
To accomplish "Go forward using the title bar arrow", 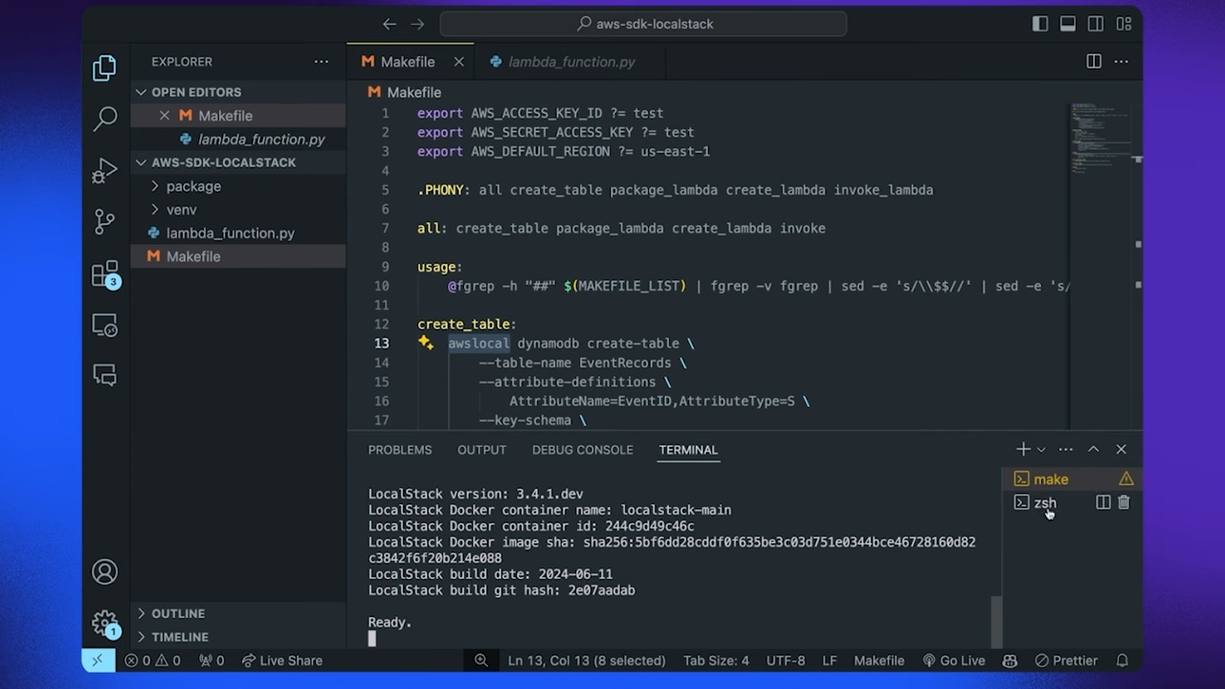I will 417,24.
